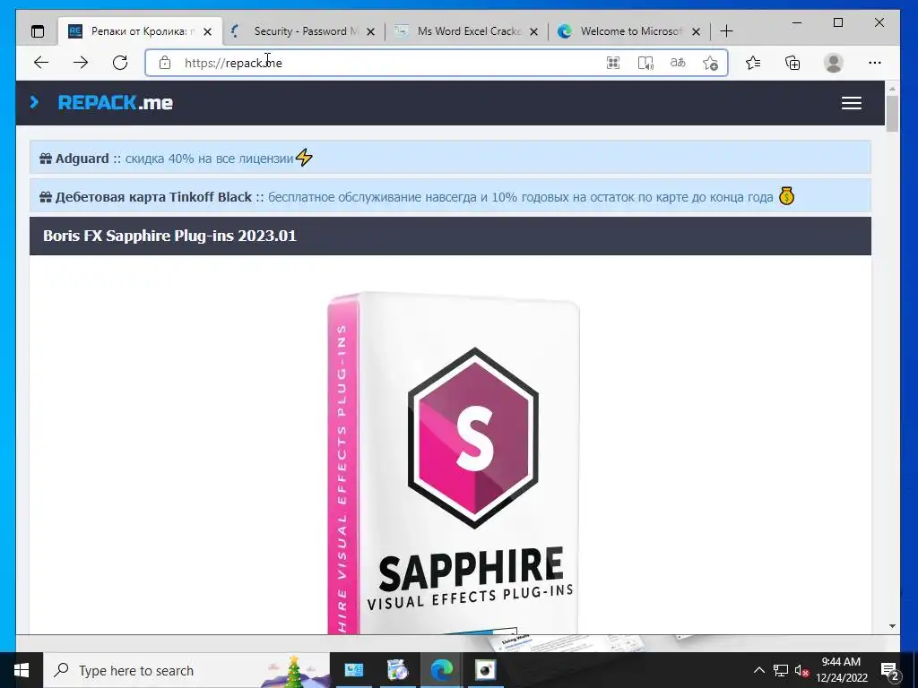Viewport: 918px width, 688px height.
Task: Open Boris FX Sapphire Plug-ins 2023.01 title
Action: click(169, 236)
